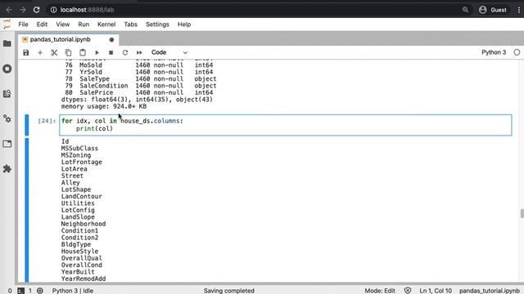View site information icon in address bar
Image resolution: width=524 pixels, height=294 pixels.
(53, 10)
